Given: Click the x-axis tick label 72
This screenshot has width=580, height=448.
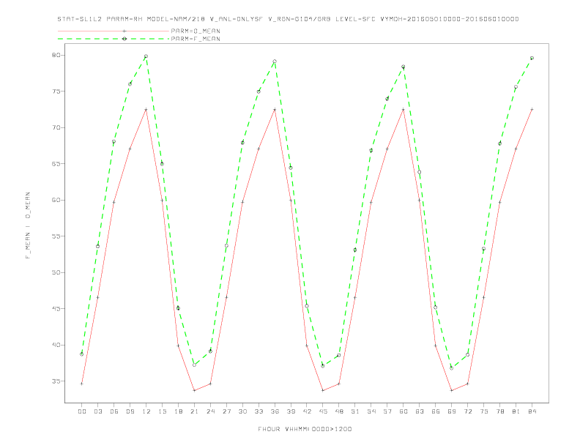Looking at the screenshot, I should tap(468, 411).
